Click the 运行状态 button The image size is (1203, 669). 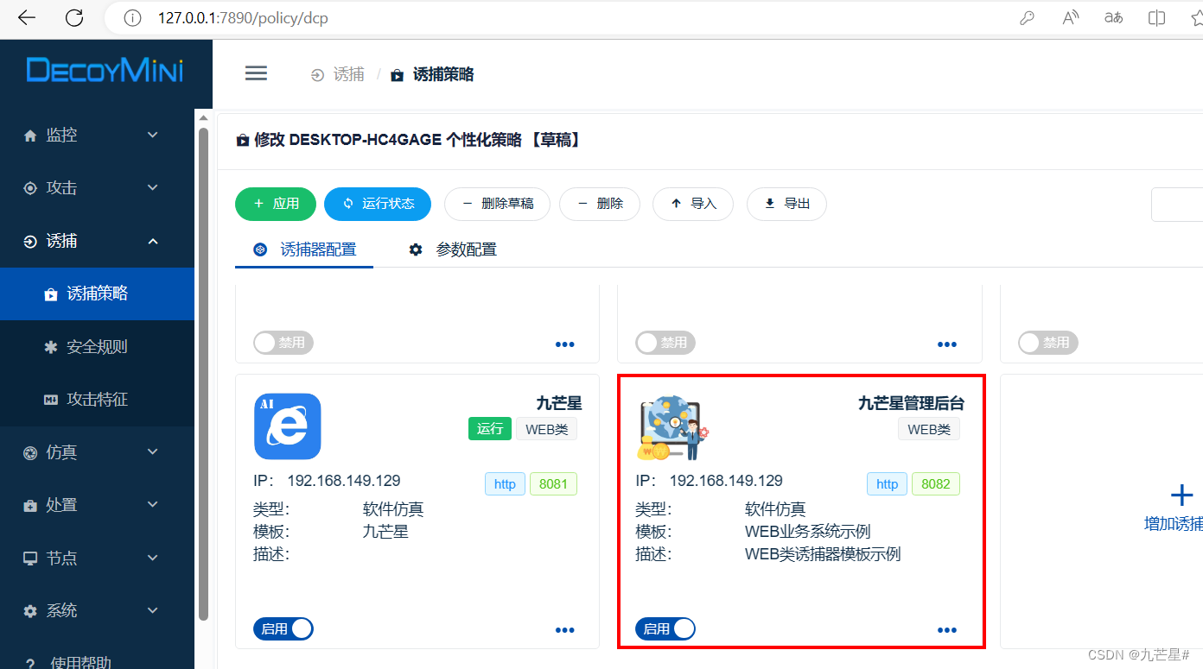point(378,204)
